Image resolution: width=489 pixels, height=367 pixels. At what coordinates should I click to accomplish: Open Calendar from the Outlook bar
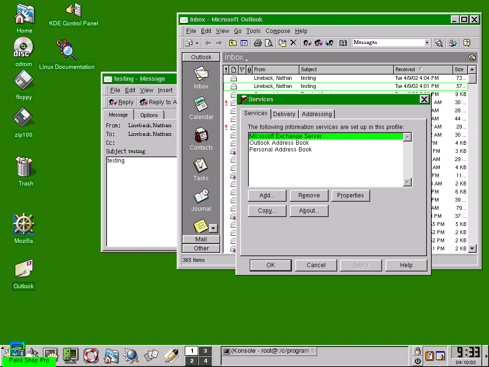pos(201,108)
